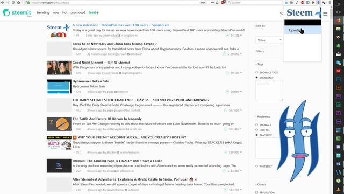Image resolution: width=344 pixels, height=194 pixels.
Task: Select the Show All Tags radio
Action: pyautogui.click(x=256, y=72)
